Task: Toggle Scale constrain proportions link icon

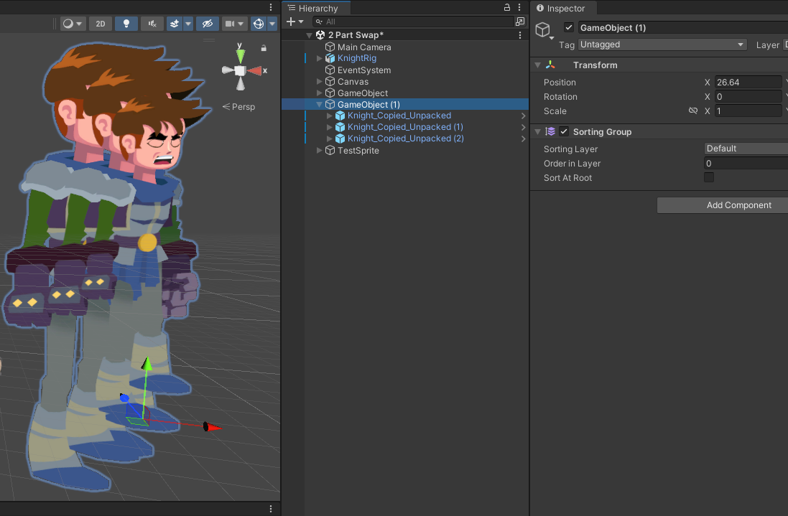Action: [693, 111]
